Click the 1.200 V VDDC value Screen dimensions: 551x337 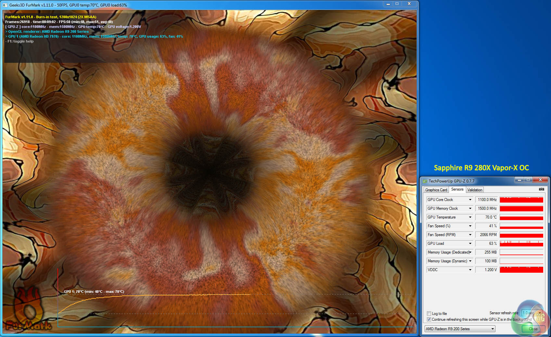[x=487, y=270]
